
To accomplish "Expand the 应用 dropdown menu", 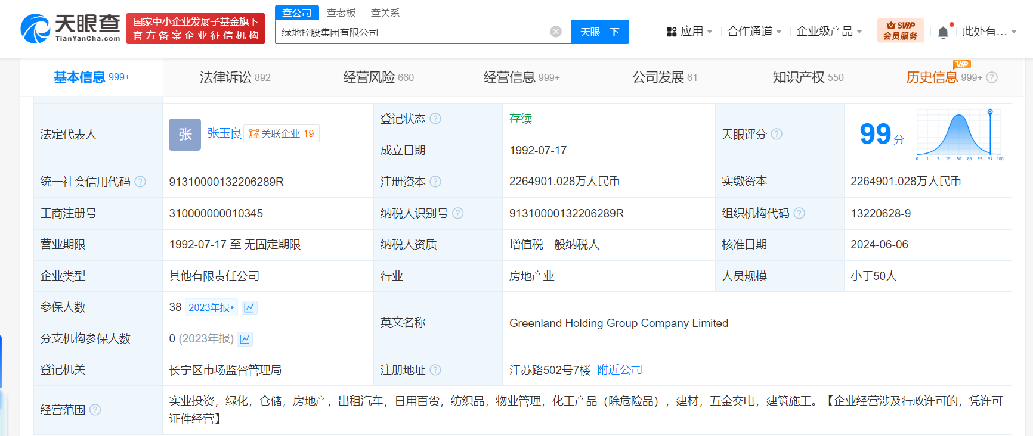I will click(x=689, y=32).
